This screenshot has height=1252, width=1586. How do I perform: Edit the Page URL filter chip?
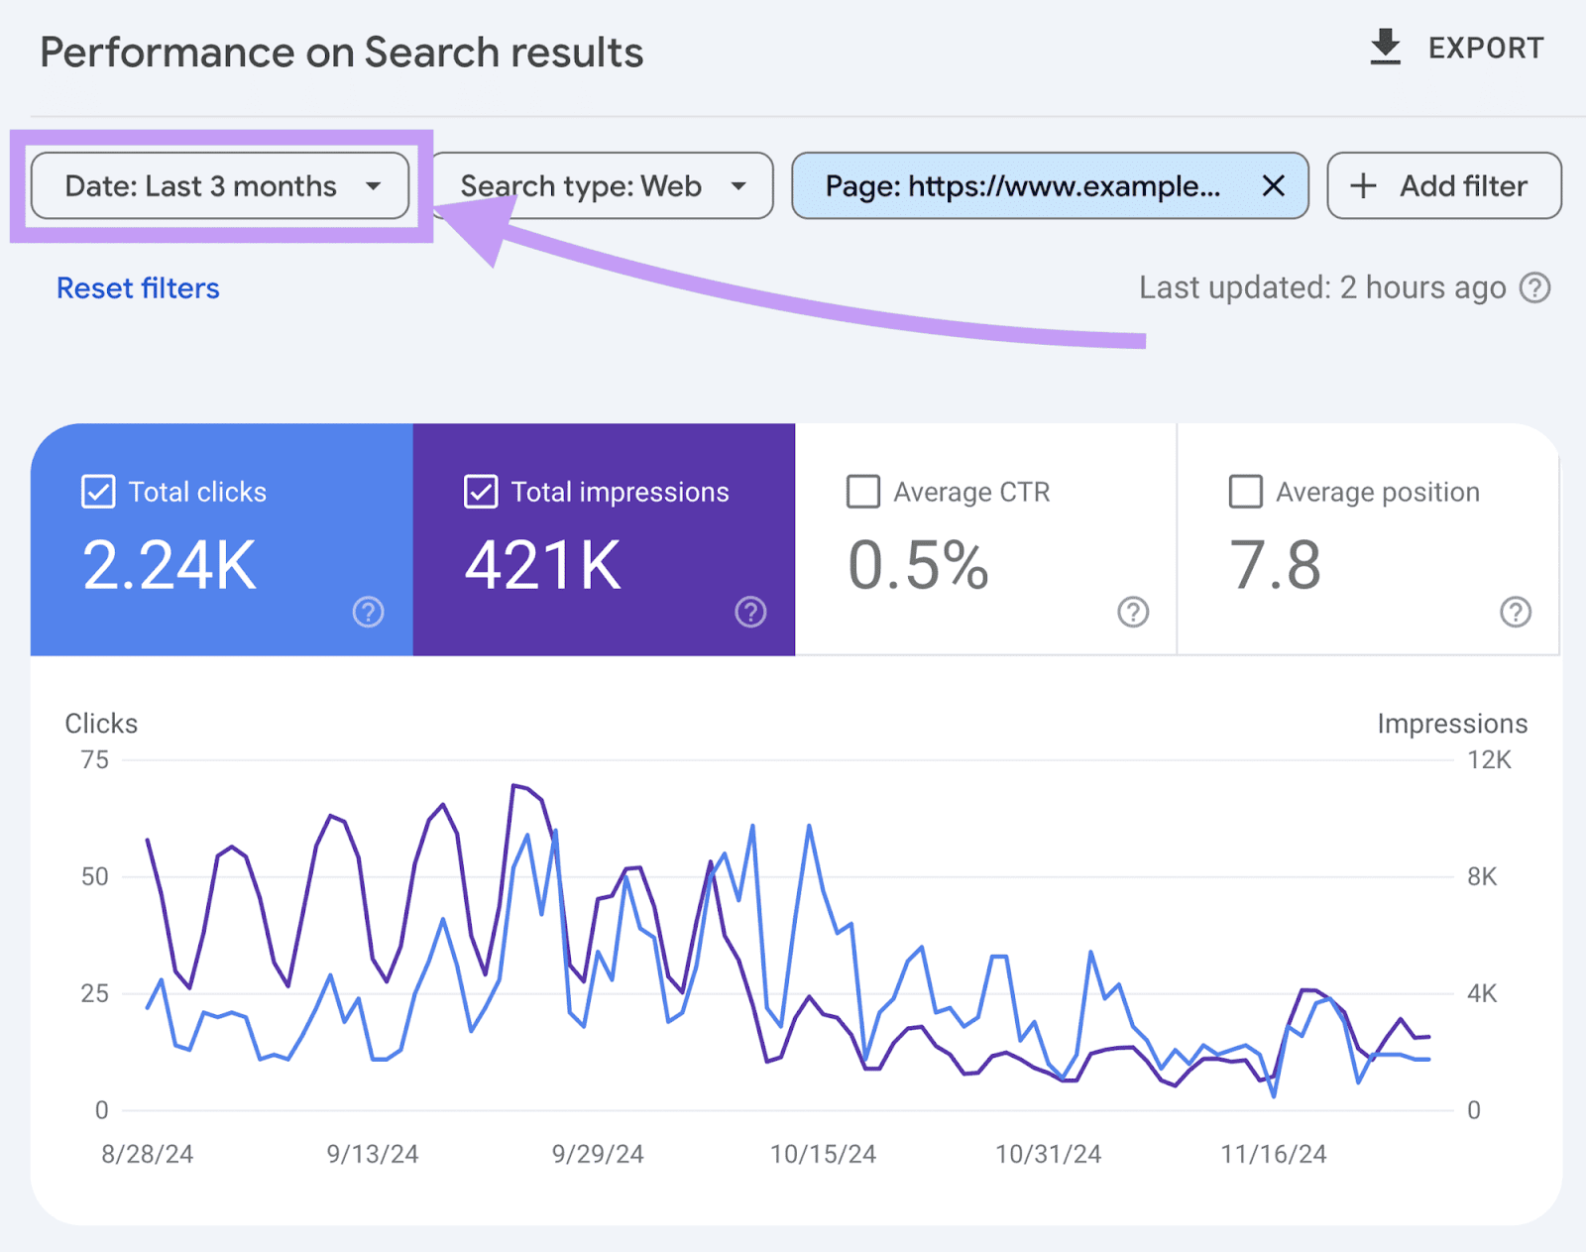coord(1021,185)
